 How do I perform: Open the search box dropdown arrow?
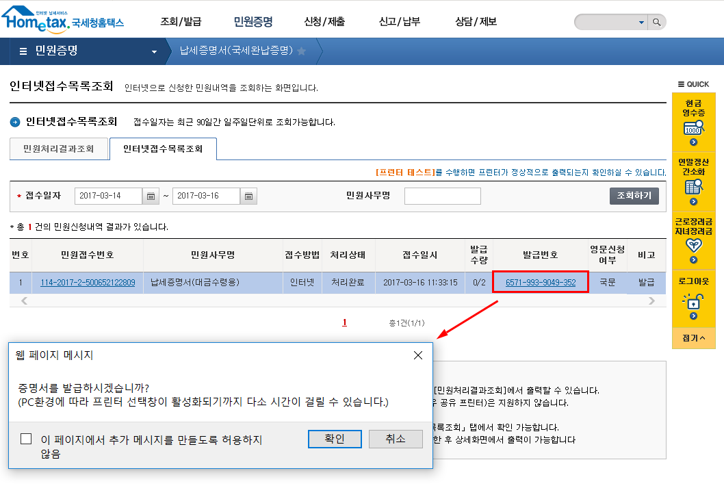641,23
